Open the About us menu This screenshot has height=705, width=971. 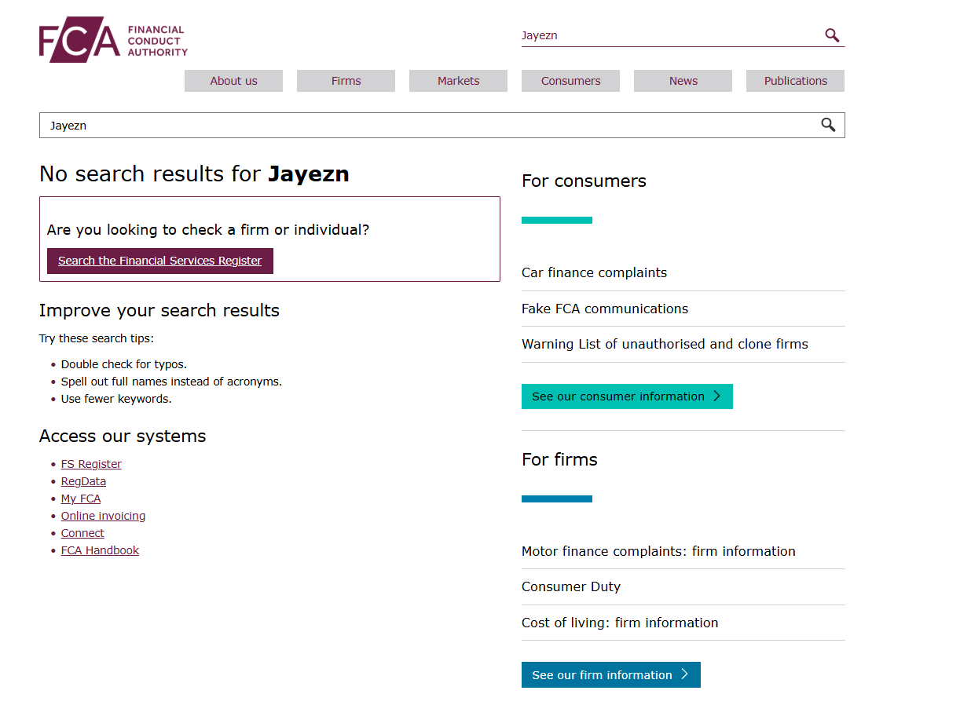click(233, 81)
